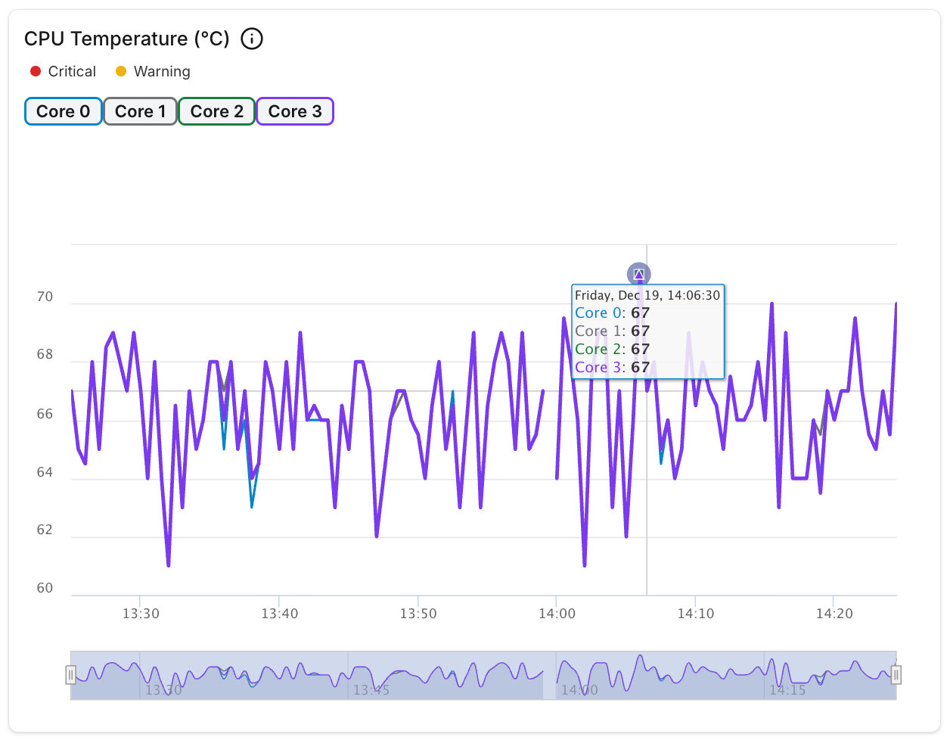Click the 14:15 label in the navigator strip

coord(787,690)
